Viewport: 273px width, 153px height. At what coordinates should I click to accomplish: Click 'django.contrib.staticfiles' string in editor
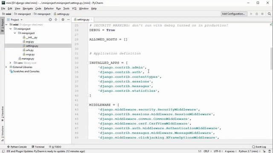click(x=128, y=91)
